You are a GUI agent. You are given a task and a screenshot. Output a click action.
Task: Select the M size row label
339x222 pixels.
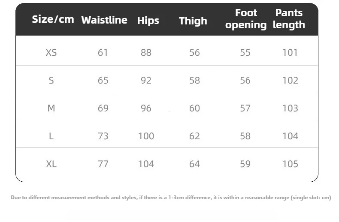pyautogui.click(x=51, y=108)
